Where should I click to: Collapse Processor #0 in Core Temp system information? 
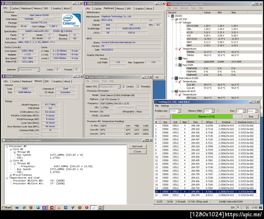(7, 147)
